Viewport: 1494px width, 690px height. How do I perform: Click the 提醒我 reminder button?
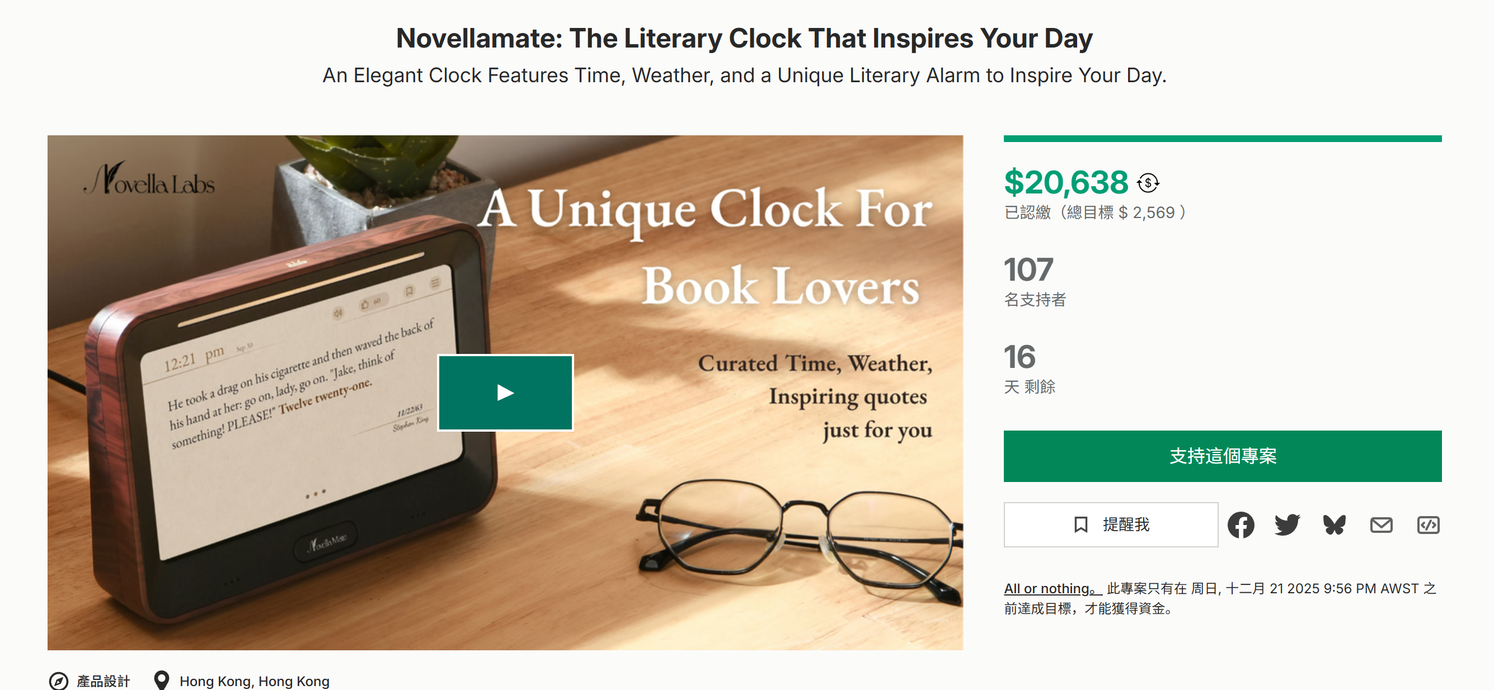tap(1110, 525)
